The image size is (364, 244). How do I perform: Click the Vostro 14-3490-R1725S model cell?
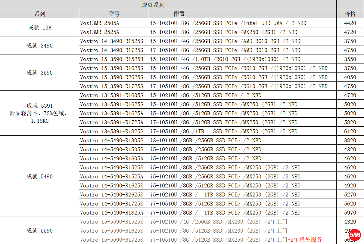(112, 50)
